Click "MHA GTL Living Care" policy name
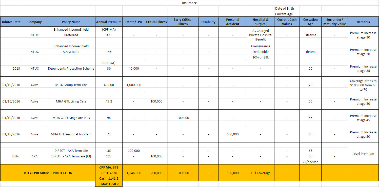Image resolution: width=379 pixels, height=187 pixels. (71, 101)
